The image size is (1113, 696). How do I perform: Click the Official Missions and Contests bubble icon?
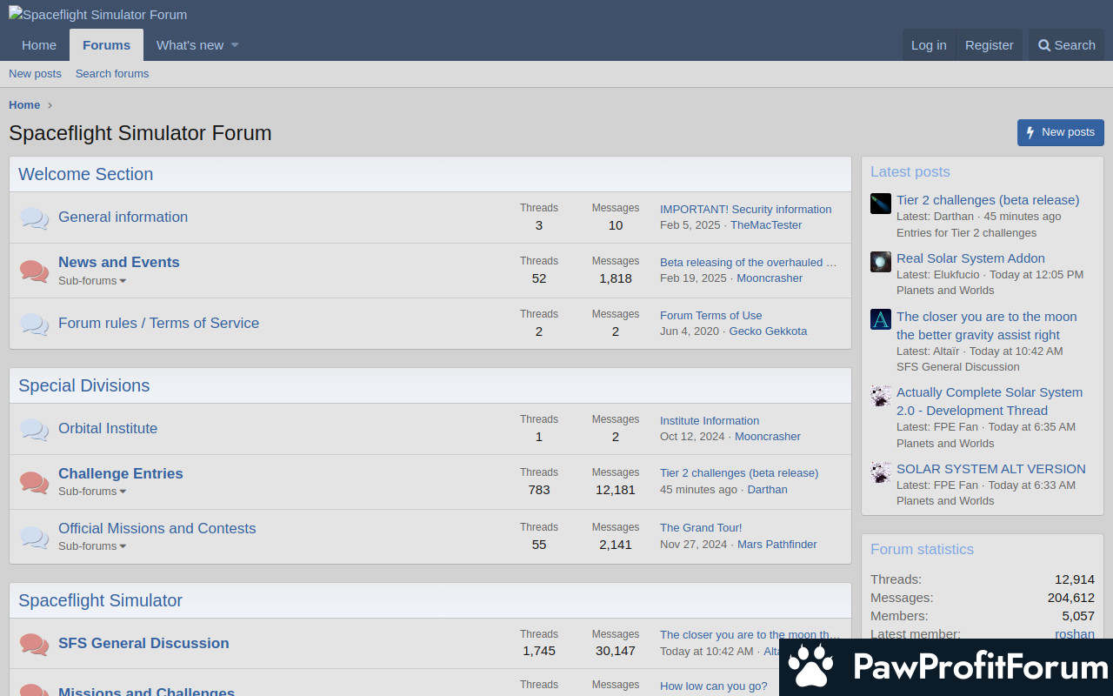(x=34, y=537)
